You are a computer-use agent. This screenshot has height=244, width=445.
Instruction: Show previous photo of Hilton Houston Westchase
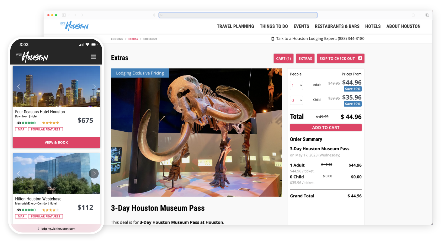[x=19, y=173]
